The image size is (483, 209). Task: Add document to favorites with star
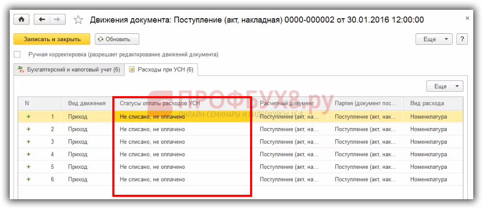click(78, 20)
